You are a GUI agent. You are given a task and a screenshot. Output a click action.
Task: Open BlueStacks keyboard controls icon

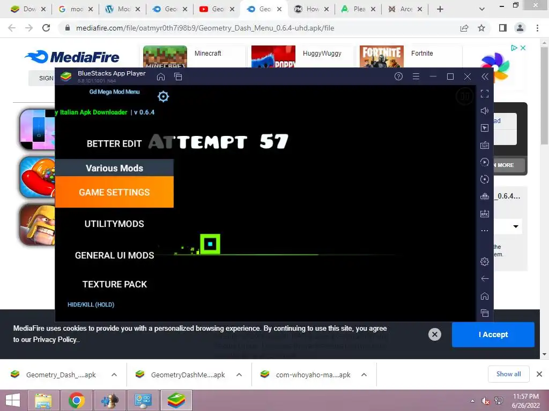pos(485,145)
